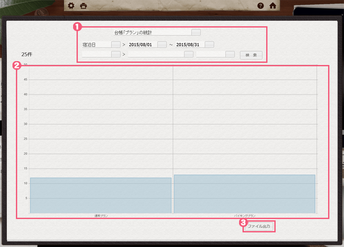The image size is (344, 247).
Task: Click the 検索 search button
Action: tap(251, 55)
